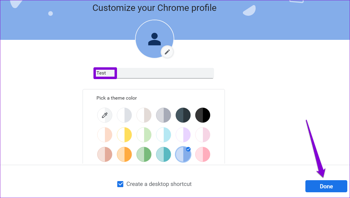Choose the pink theme color
350x198 pixels.
[x=203, y=155]
